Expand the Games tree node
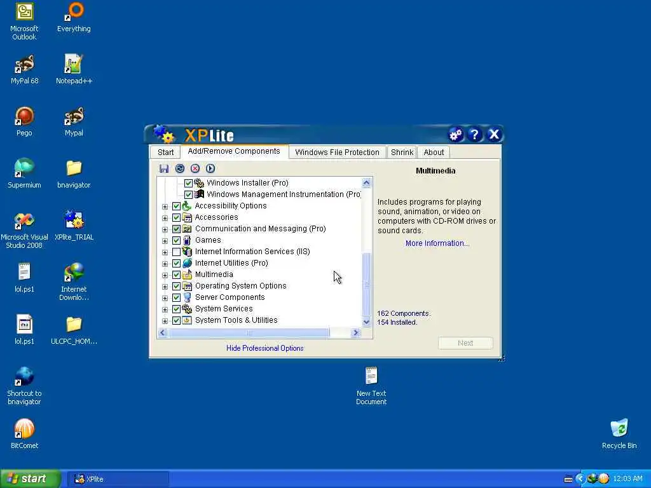The width and height of the screenshot is (651, 488). 165,241
